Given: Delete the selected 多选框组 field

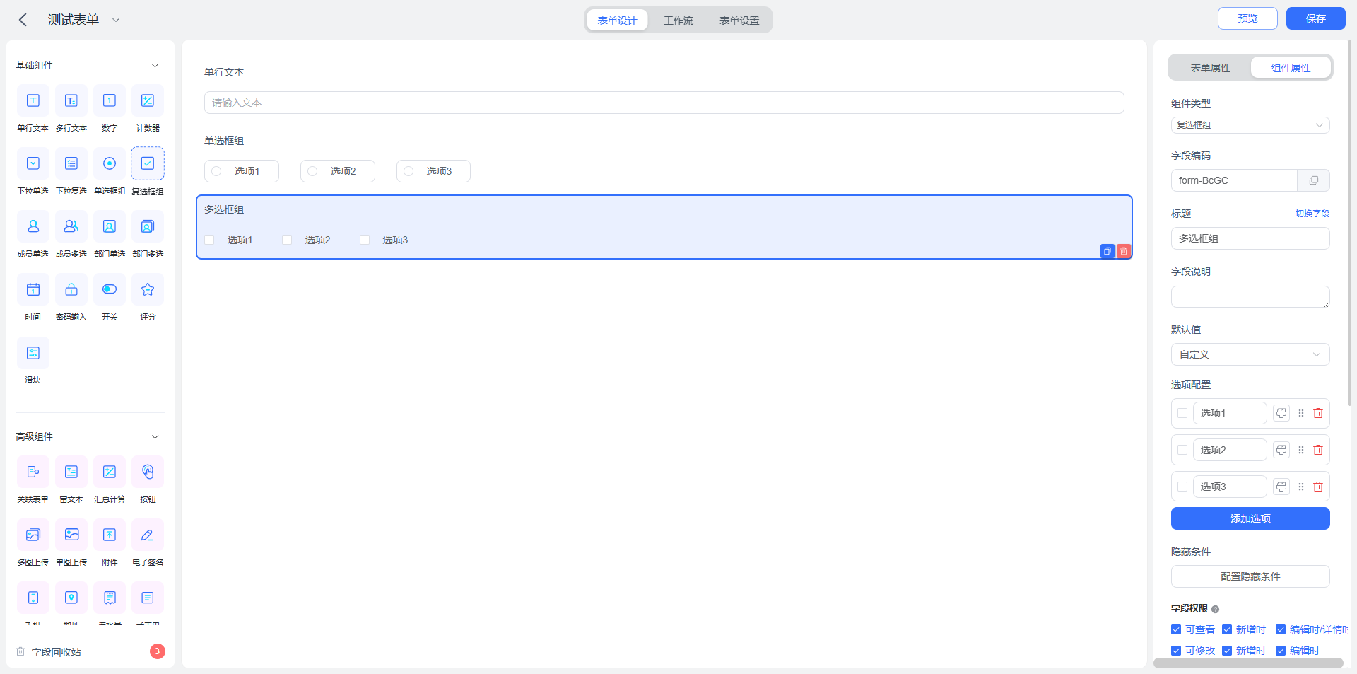Looking at the screenshot, I should (x=1124, y=251).
